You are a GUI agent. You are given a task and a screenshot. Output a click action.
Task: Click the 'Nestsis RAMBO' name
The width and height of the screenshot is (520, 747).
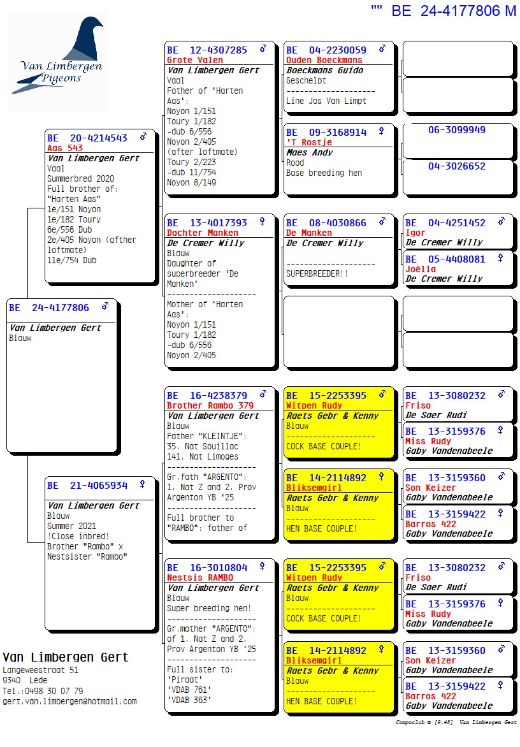coord(199,577)
